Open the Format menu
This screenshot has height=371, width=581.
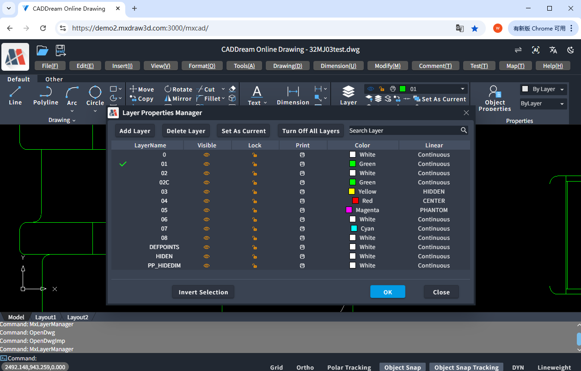(x=202, y=65)
